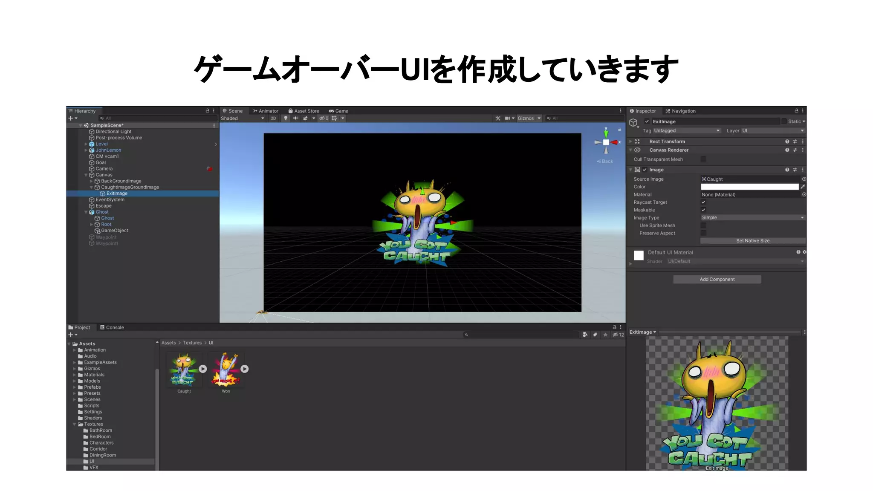The height and width of the screenshot is (491, 873).
Task: Open Material object picker icon
Action: click(x=804, y=194)
